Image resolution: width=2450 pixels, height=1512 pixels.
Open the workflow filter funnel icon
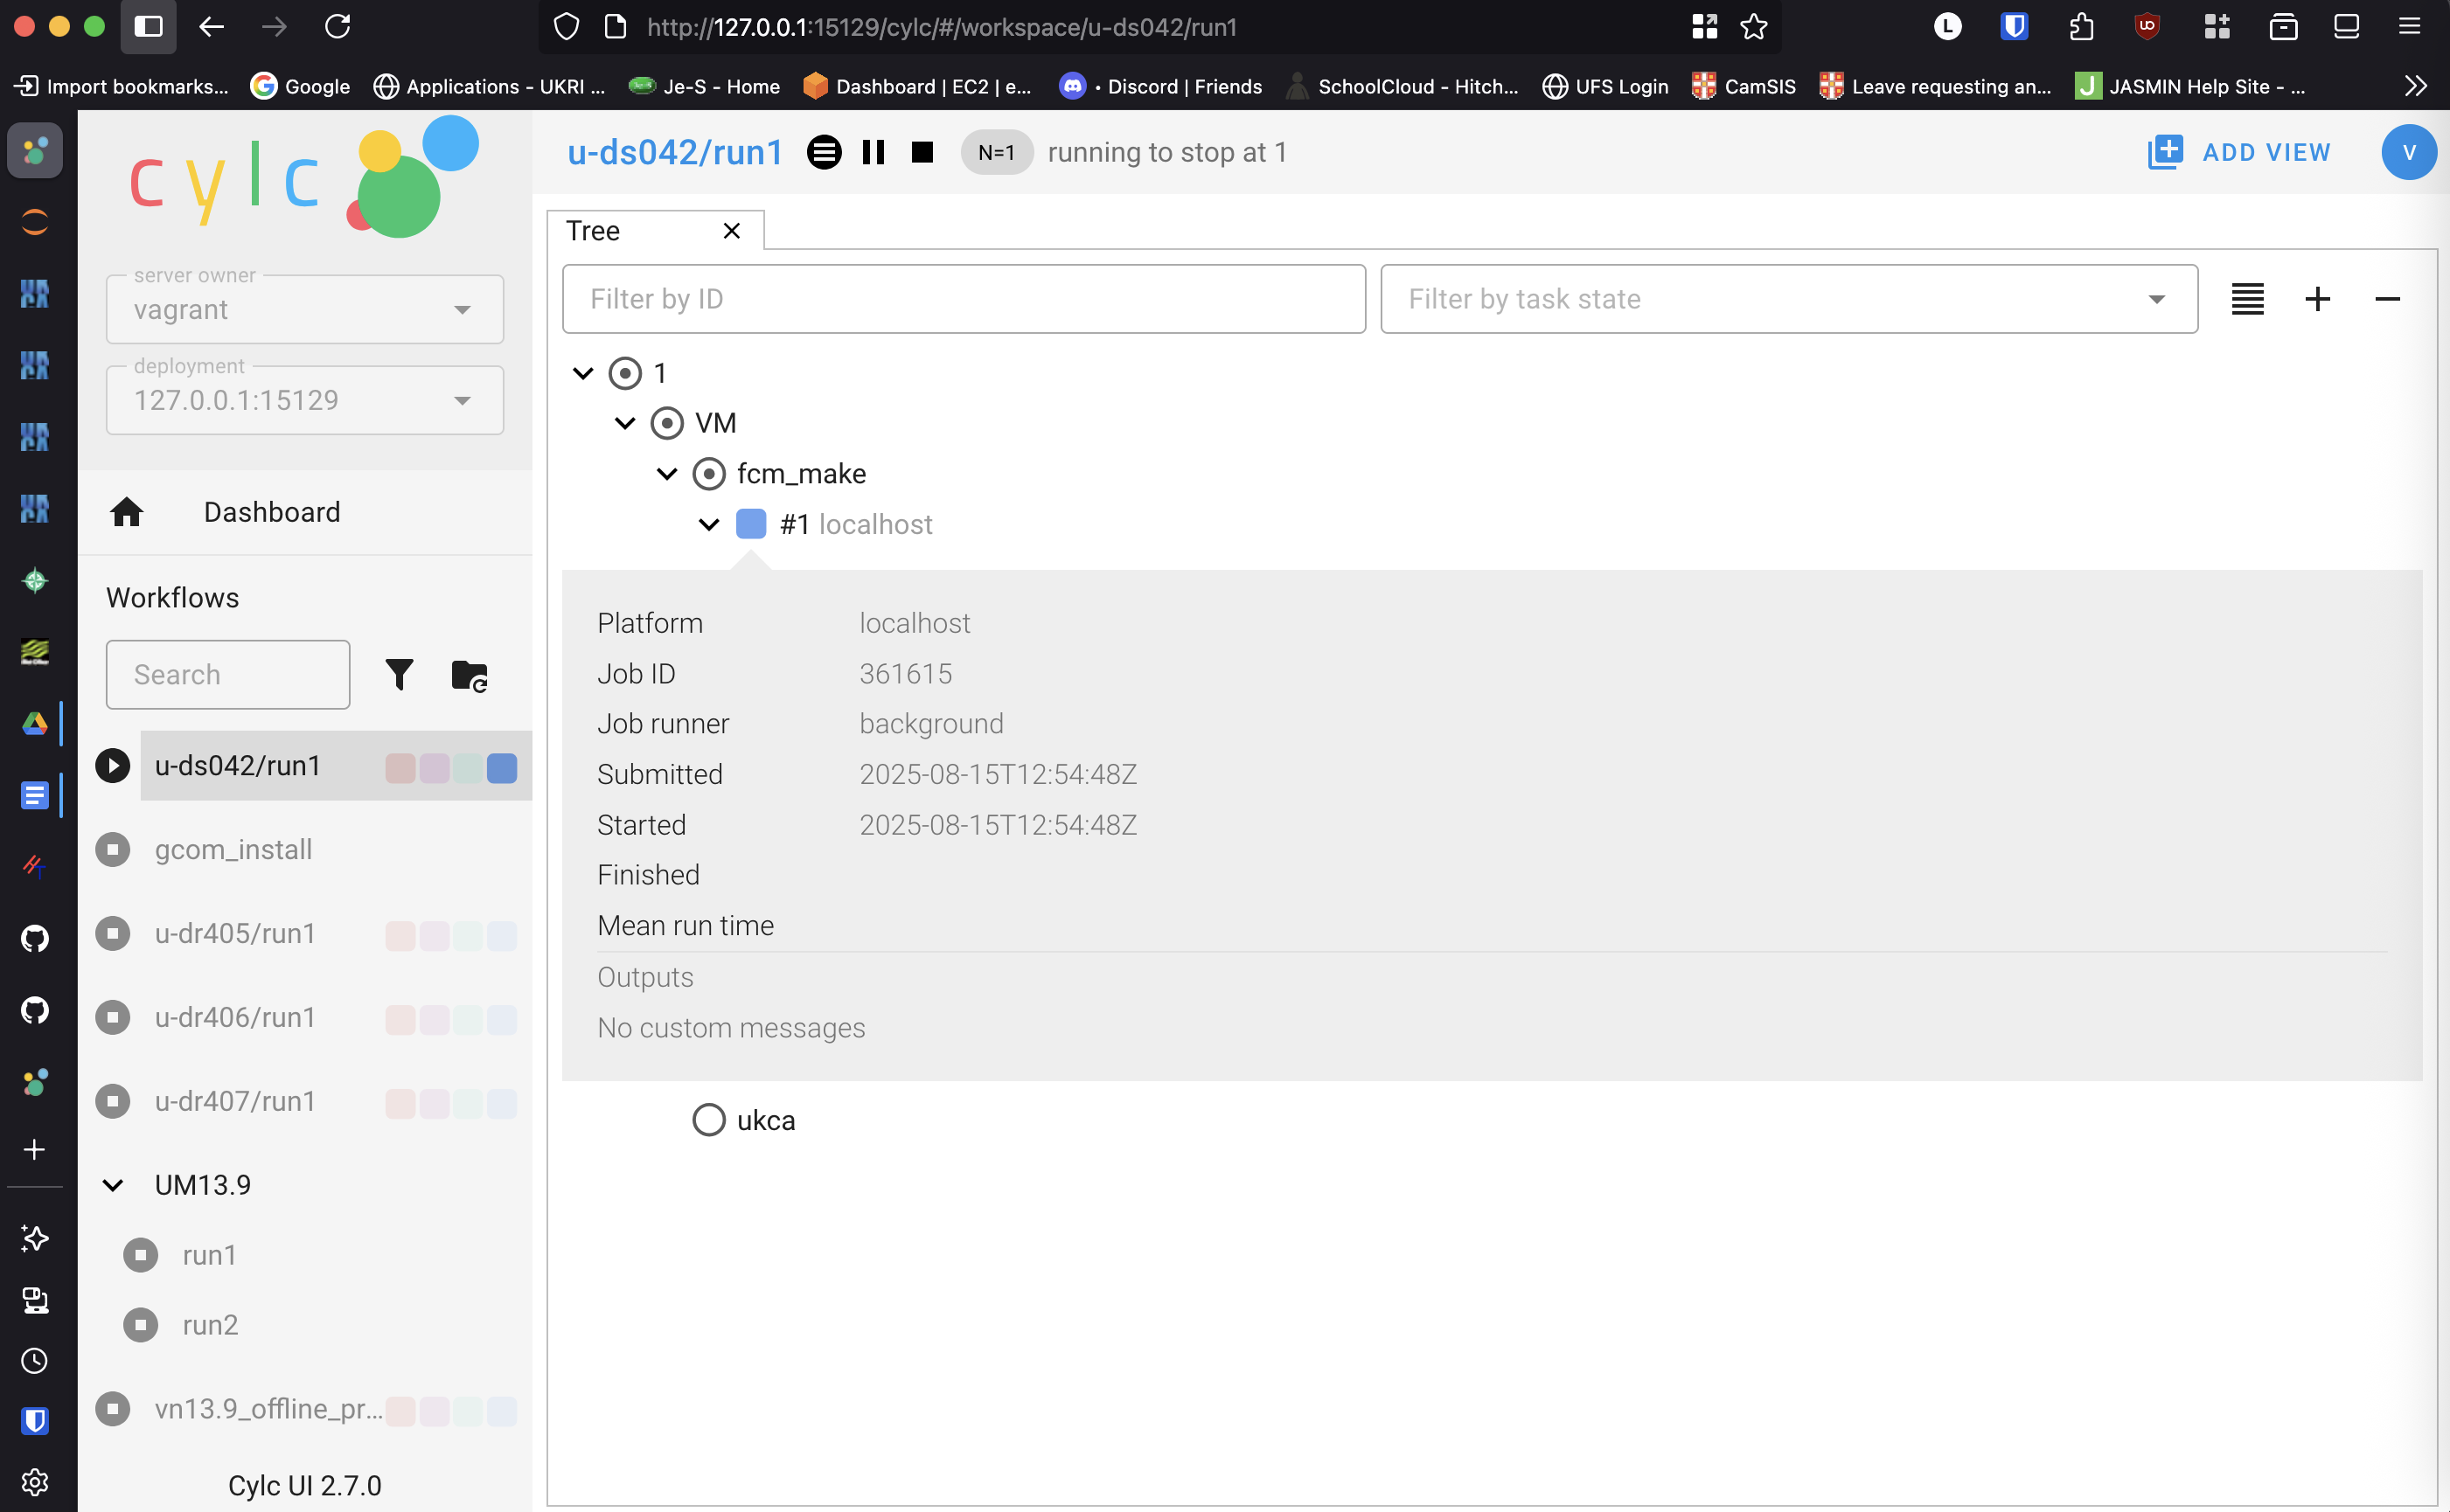[400, 675]
